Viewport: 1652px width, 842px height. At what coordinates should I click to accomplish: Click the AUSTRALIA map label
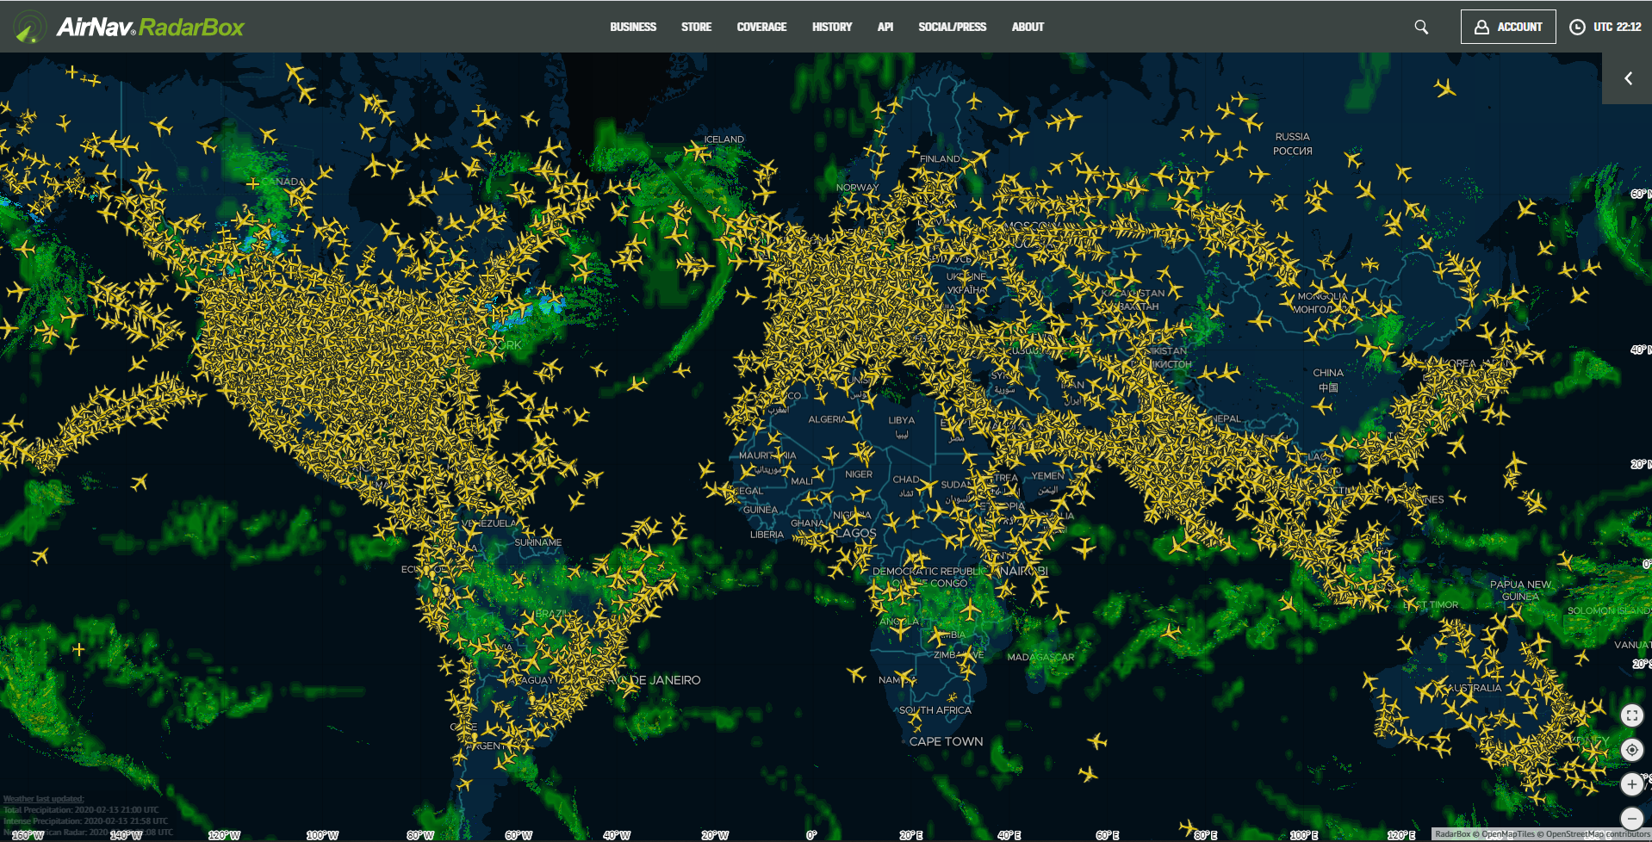[1475, 688]
